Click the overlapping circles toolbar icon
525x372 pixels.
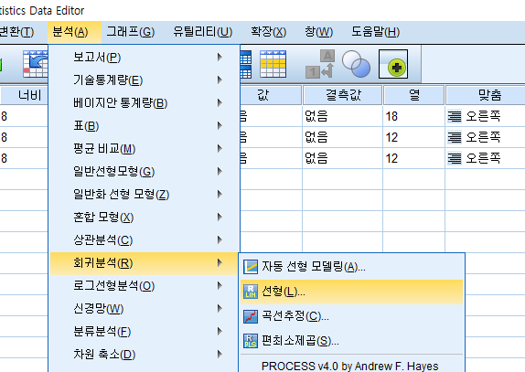[x=356, y=64]
